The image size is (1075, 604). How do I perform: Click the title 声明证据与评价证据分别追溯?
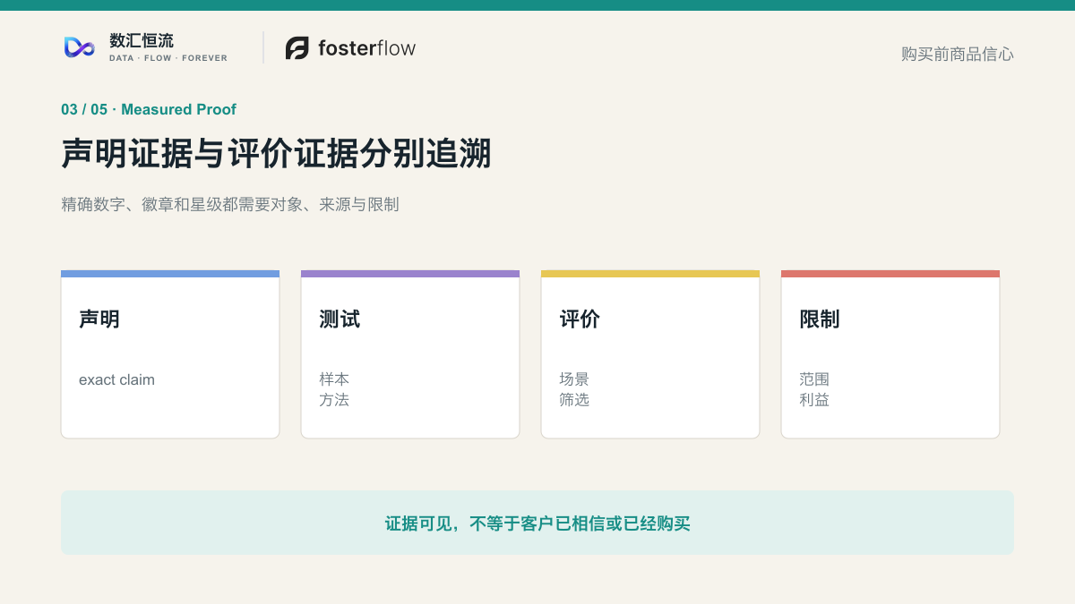click(276, 153)
